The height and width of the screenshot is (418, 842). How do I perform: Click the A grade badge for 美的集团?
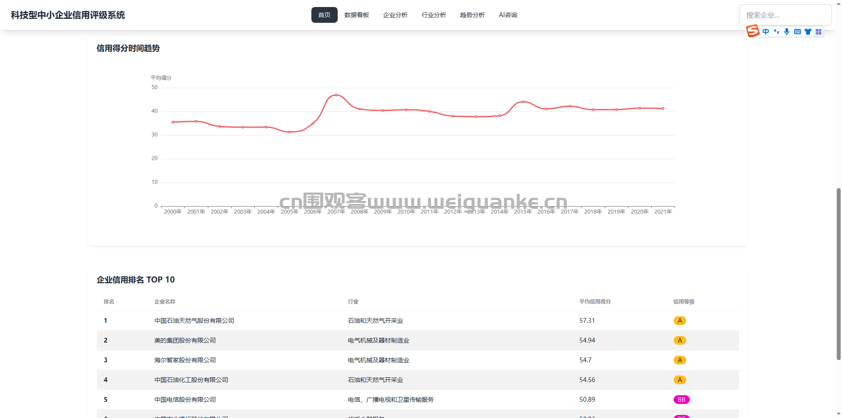(x=680, y=340)
